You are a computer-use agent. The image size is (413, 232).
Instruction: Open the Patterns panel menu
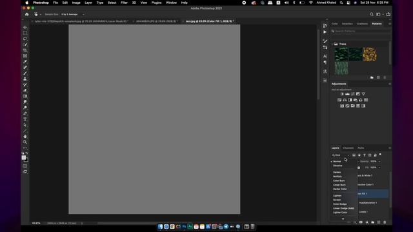point(390,24)
